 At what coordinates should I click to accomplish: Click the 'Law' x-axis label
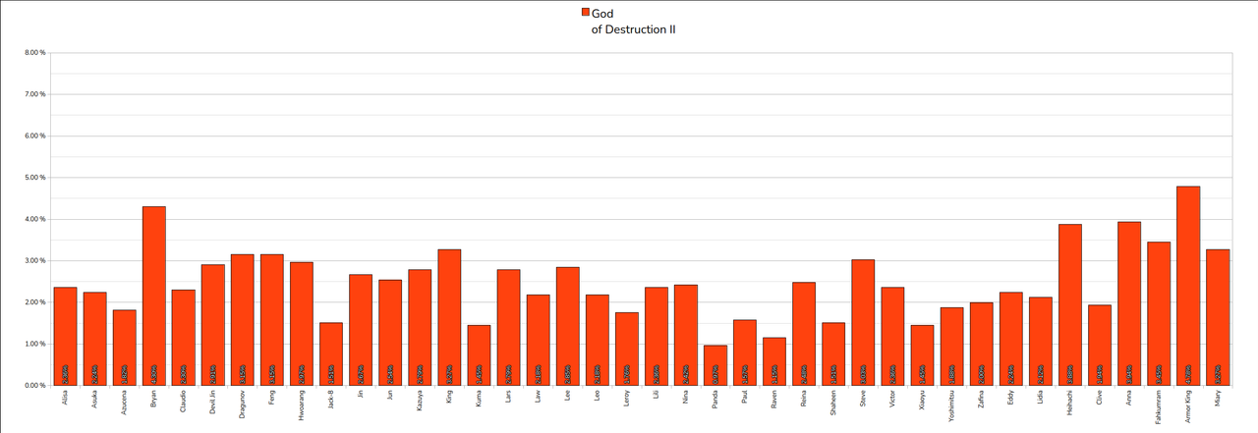[539, 395]
